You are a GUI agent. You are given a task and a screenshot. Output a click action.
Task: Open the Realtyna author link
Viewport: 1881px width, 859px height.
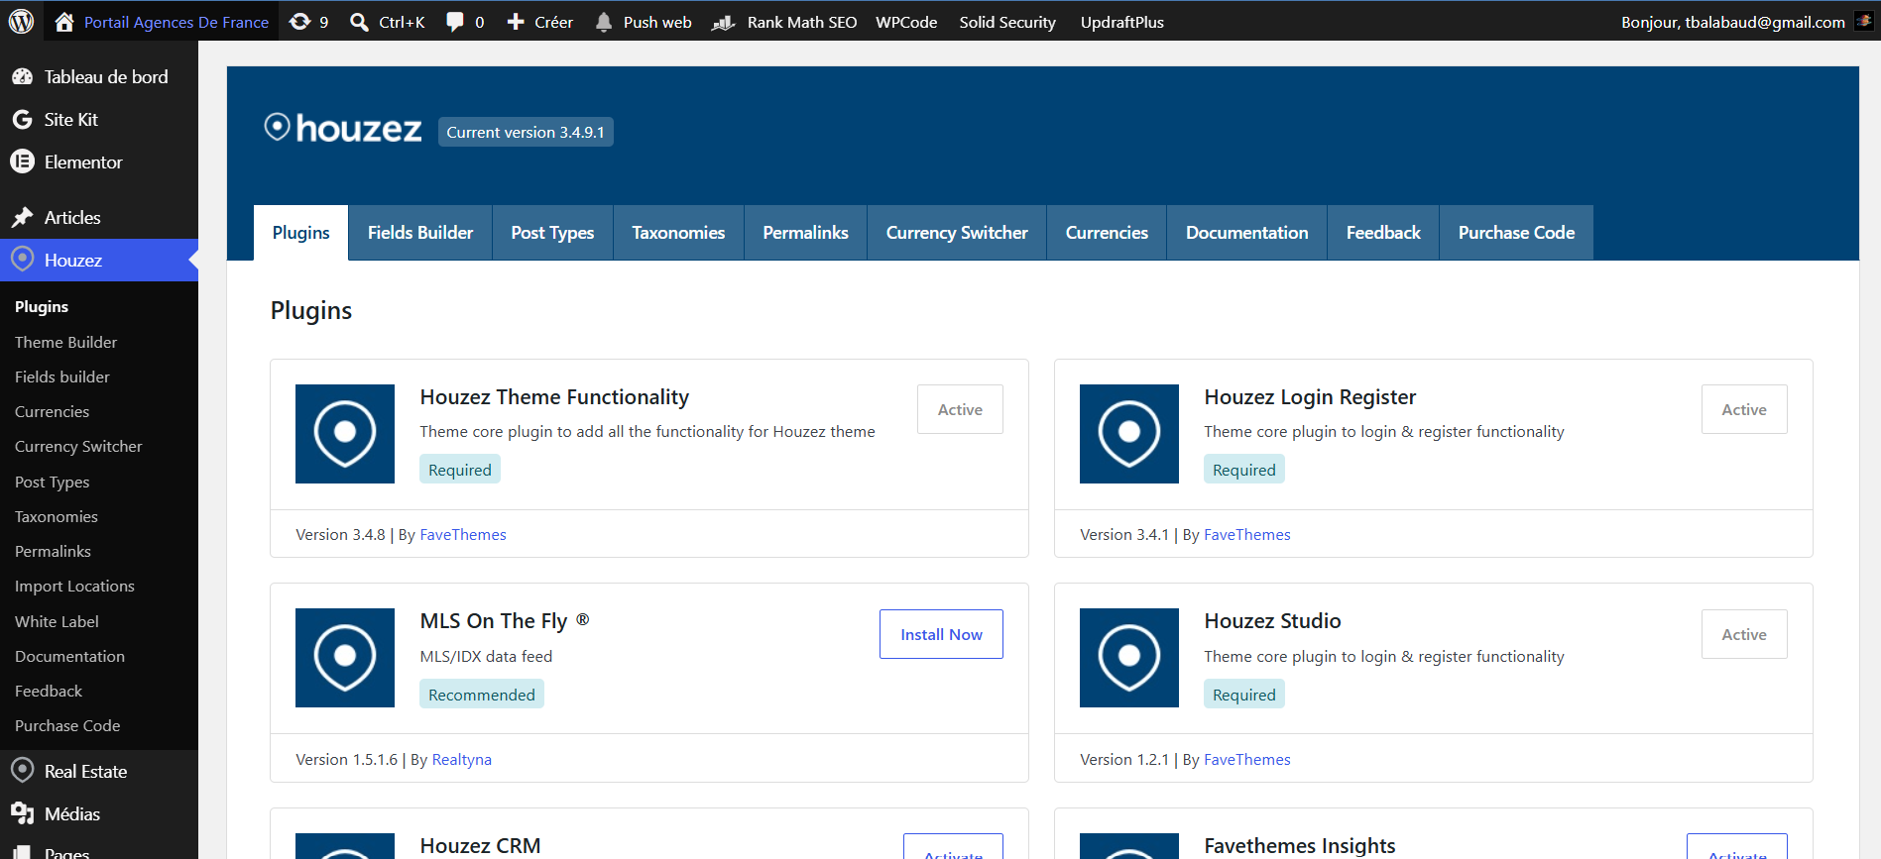pyautogui.click(x=462, y=760)
